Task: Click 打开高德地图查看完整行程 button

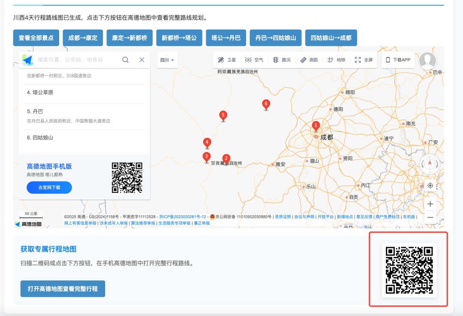Action: [x=63, y=289]
